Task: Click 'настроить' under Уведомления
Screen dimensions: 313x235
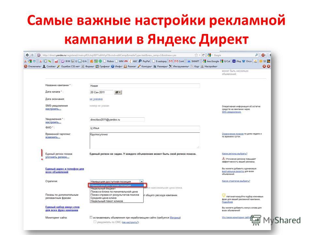Action: click(x=53, y=122)
